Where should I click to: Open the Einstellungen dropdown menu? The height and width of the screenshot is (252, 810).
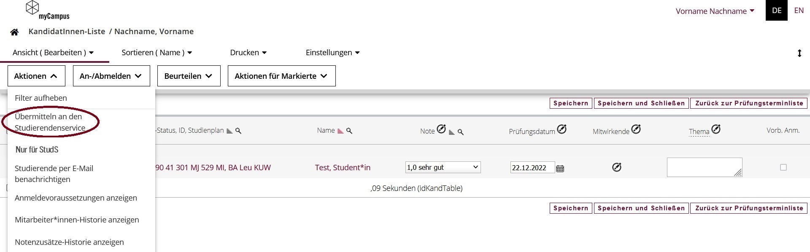tap(333, 53)
